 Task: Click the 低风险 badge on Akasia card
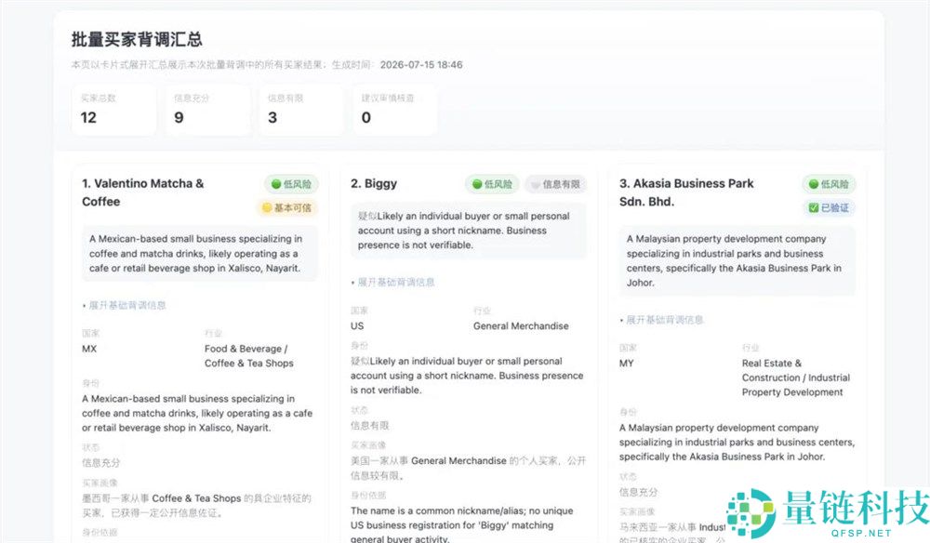coord(829,184)
